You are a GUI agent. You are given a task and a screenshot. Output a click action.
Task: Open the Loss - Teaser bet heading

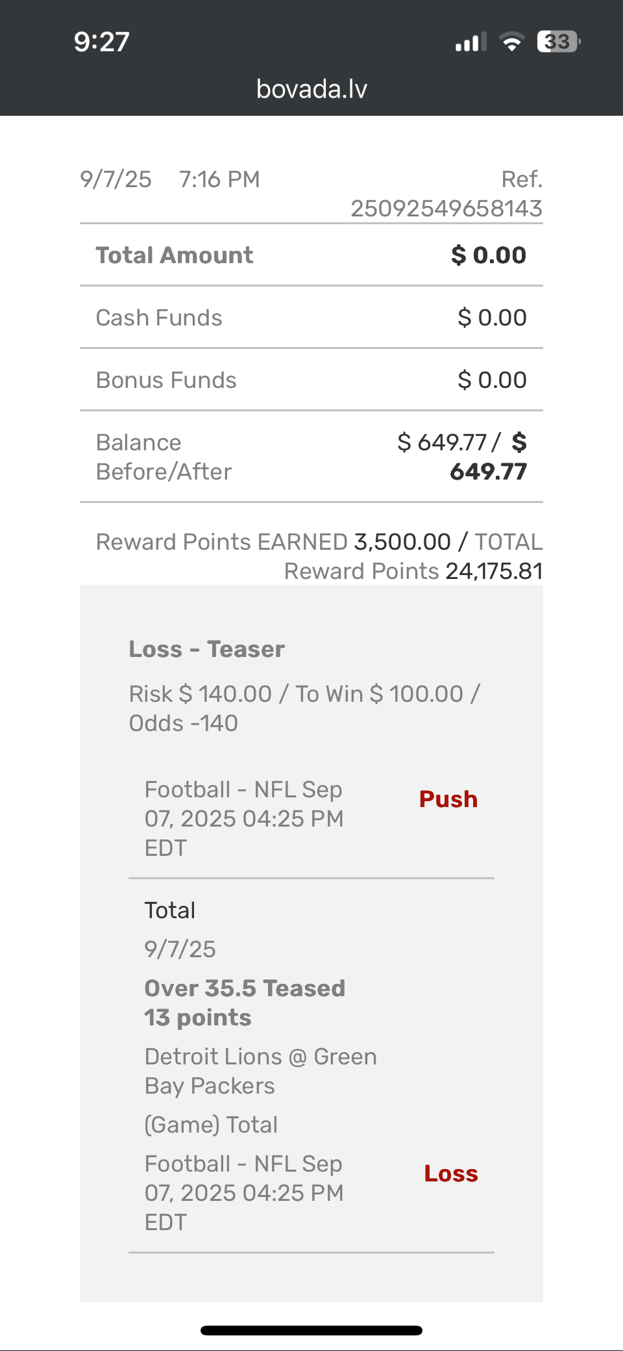click(206, 649)
